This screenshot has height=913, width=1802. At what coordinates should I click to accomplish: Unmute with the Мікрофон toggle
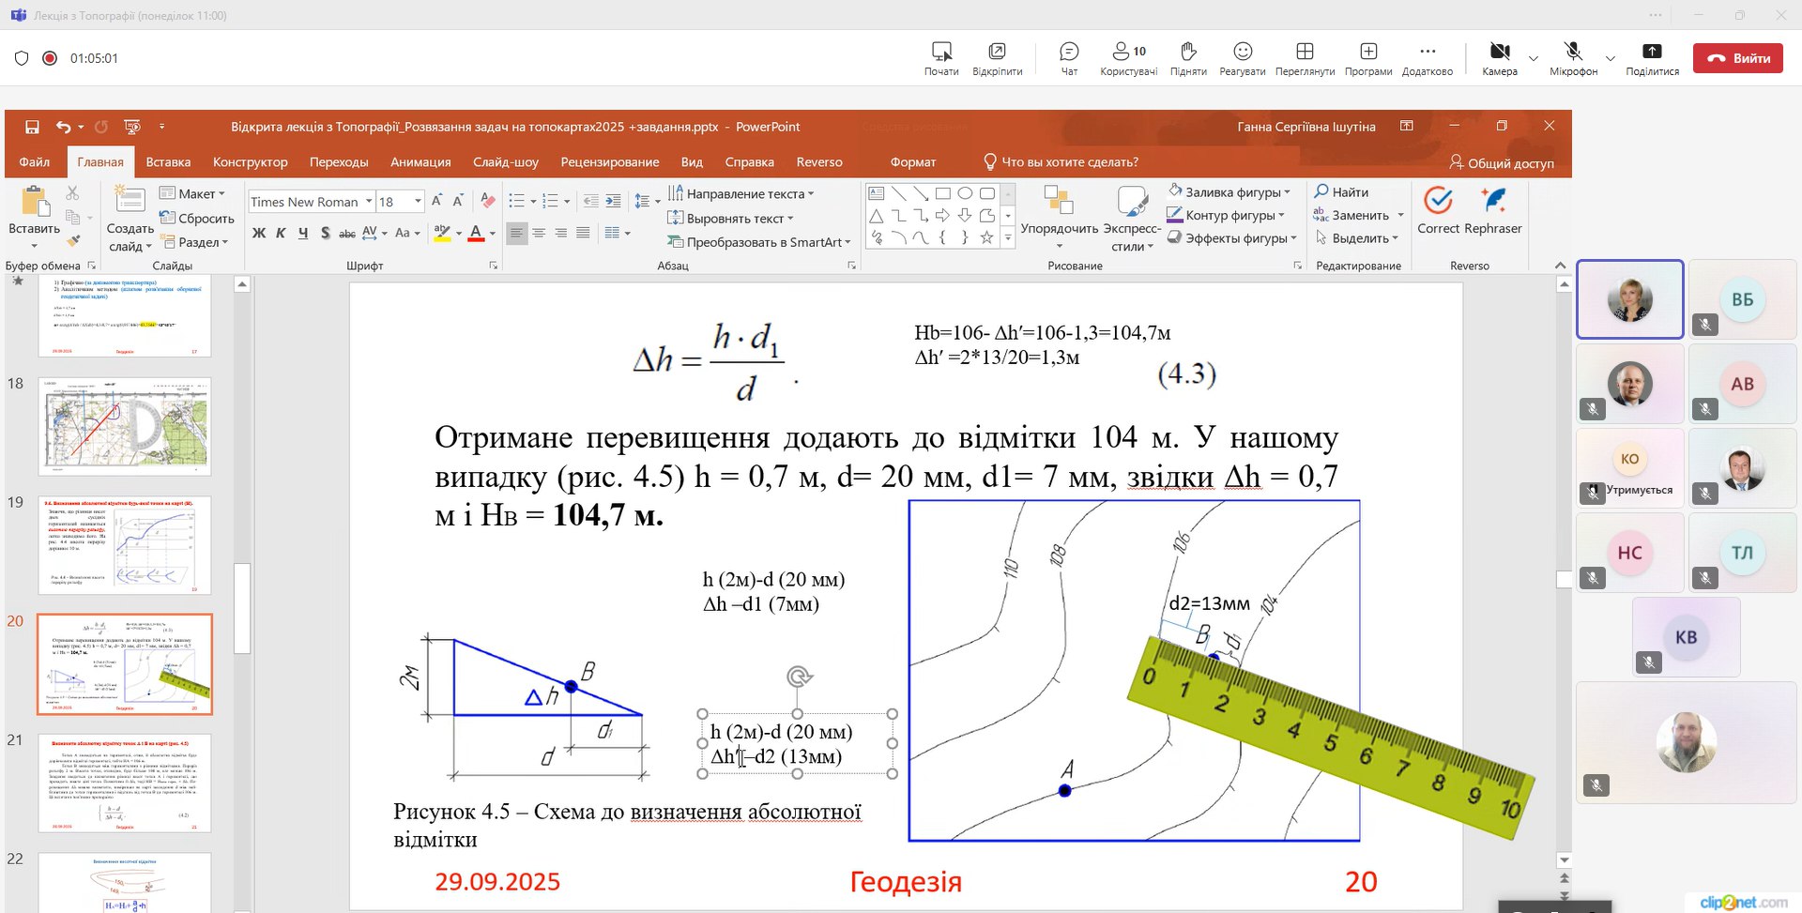click(1573, 58)
